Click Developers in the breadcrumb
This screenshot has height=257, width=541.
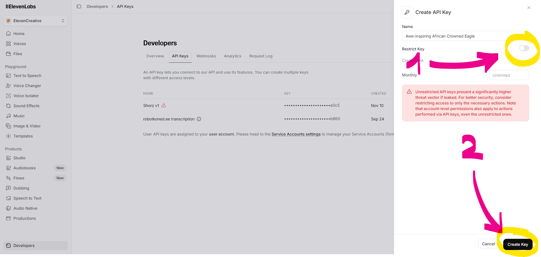tap(97, 6)
